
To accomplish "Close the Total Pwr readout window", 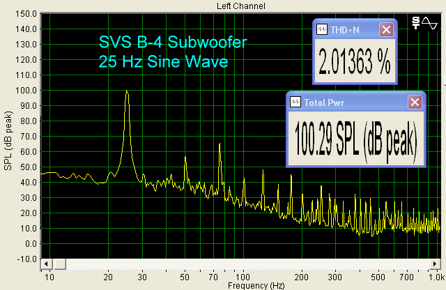I will click(415, 102).
